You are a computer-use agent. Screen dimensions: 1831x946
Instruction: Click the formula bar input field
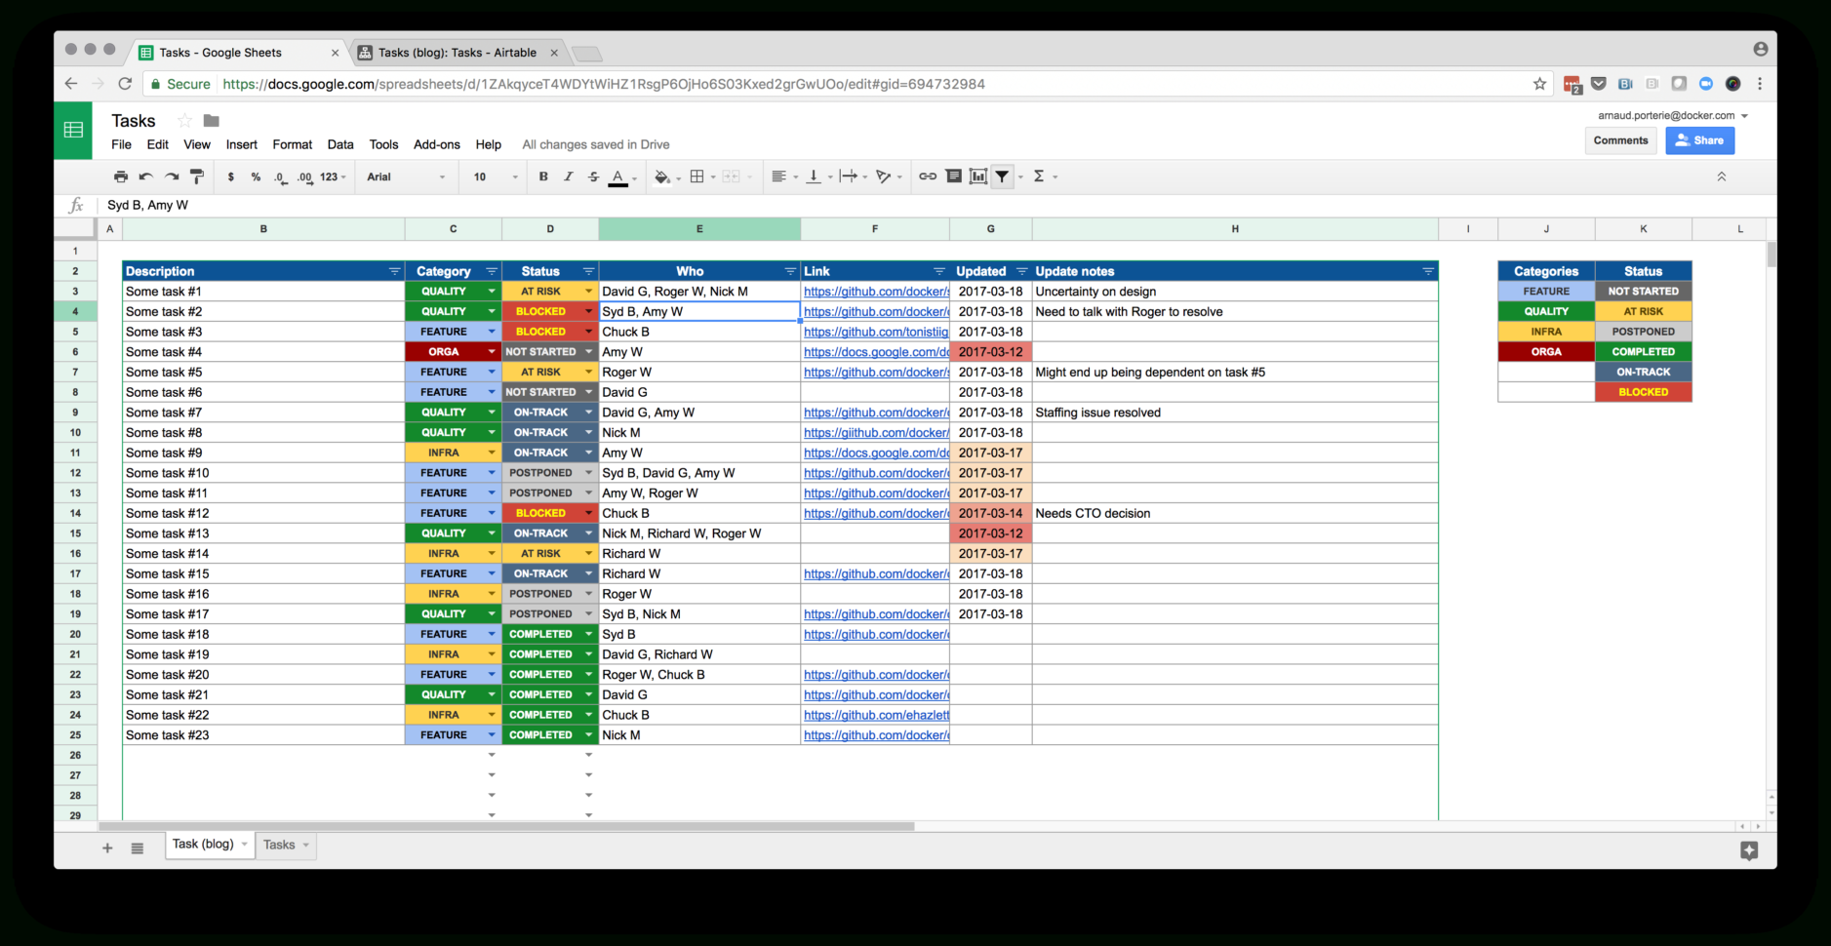(x=390, y=205)
